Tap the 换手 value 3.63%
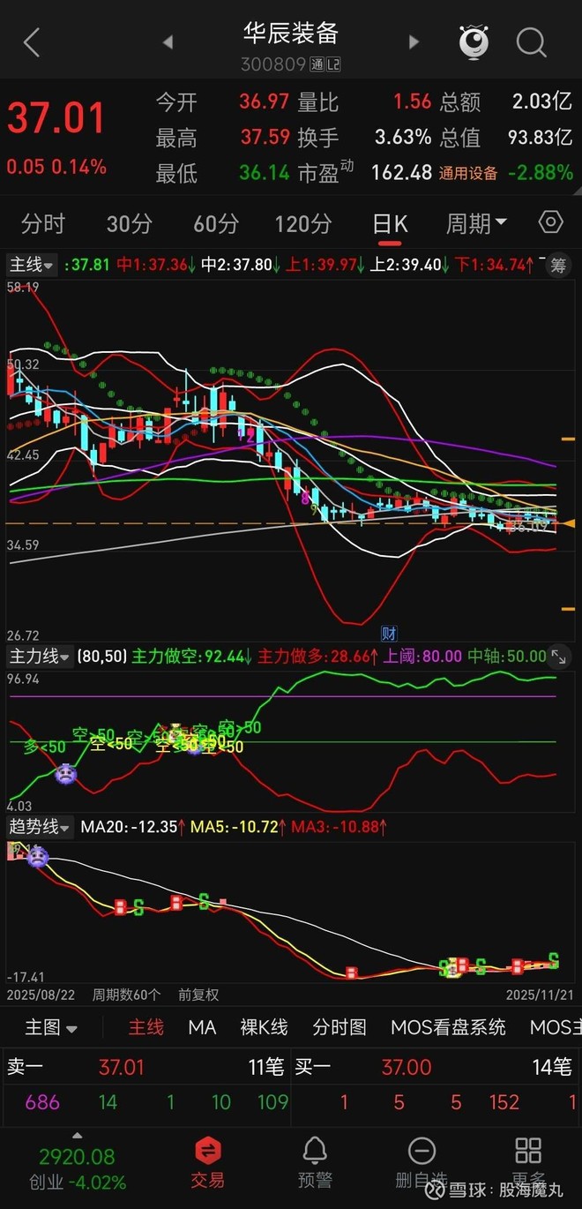 (403, 138)
